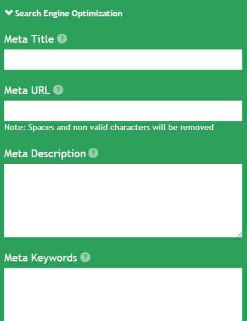
Task: Focus the Meta Title input field
Action: (x=123, y=60)
